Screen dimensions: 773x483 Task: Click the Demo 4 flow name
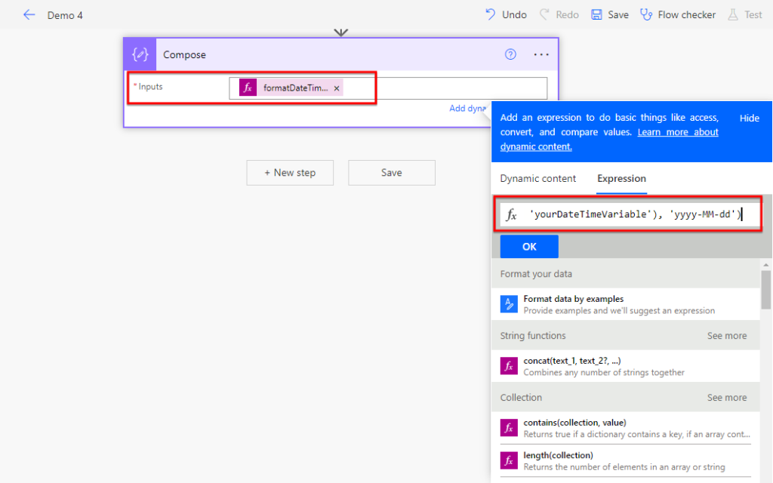point(65,15)
